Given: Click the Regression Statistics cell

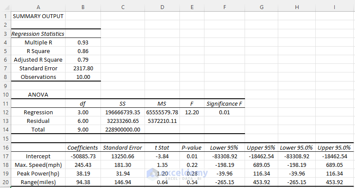Looking at the screenshot, I should coord(38,34).
